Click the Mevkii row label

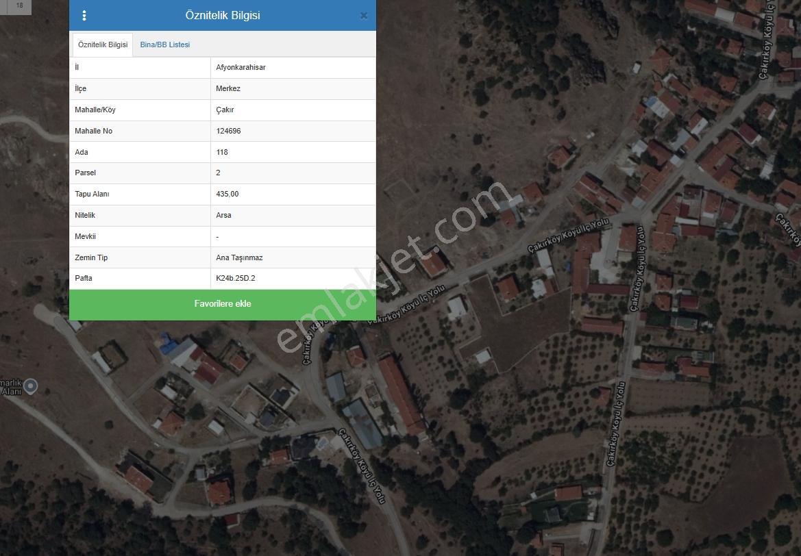pyautogui.click(x=86, y=236)
